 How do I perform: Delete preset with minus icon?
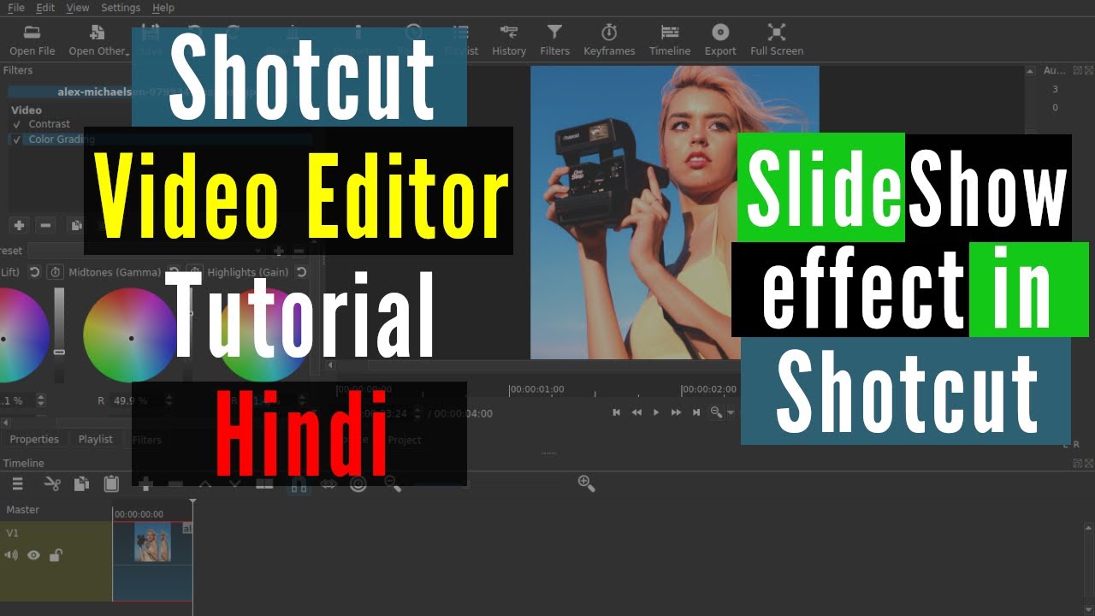pos(299,252)
